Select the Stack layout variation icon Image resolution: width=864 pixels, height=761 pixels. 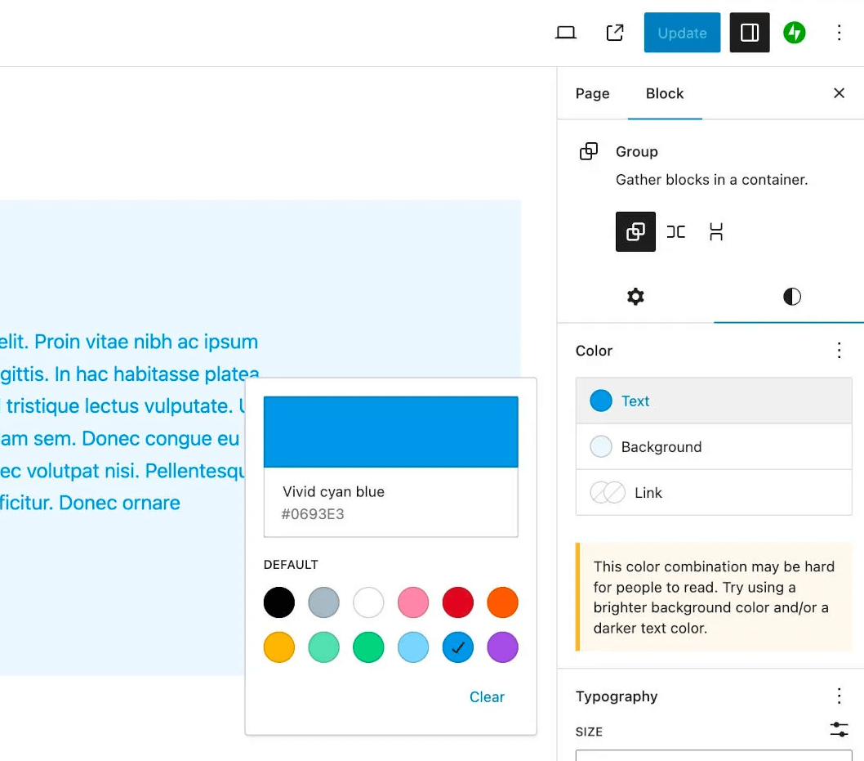click(715, 231)
